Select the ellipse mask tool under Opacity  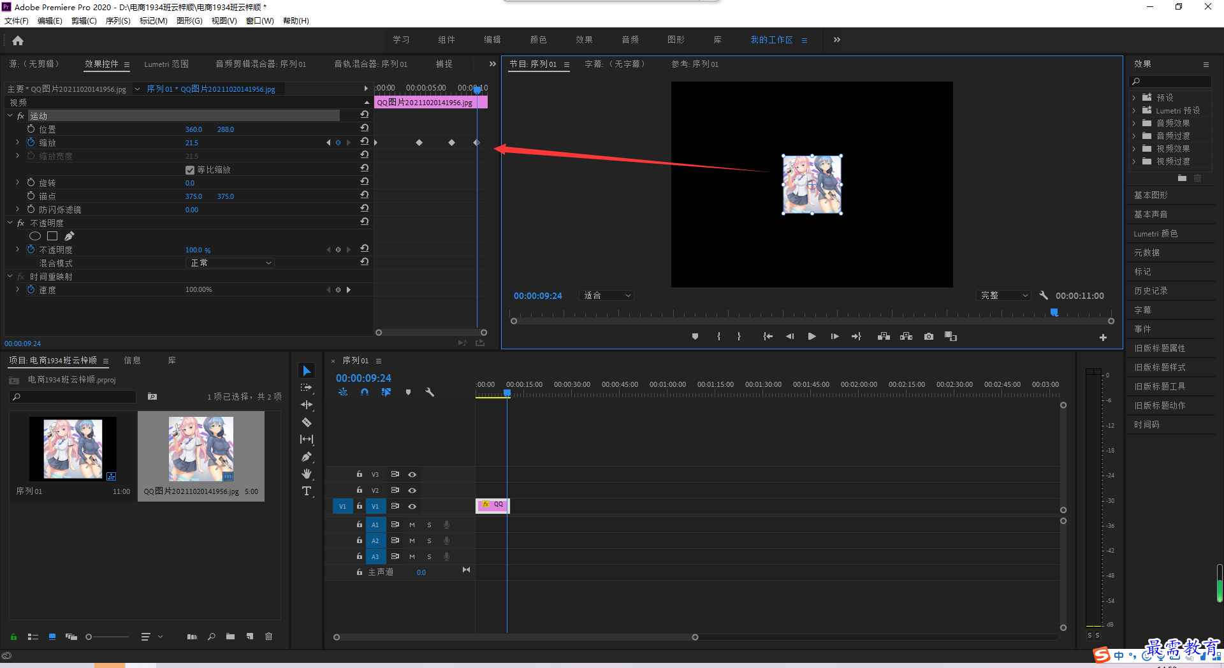pyautogui.click(x=35, y=236)
